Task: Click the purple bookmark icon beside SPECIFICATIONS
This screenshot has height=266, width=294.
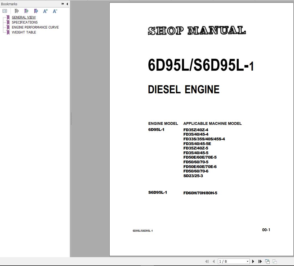Action: click(8, 22)
